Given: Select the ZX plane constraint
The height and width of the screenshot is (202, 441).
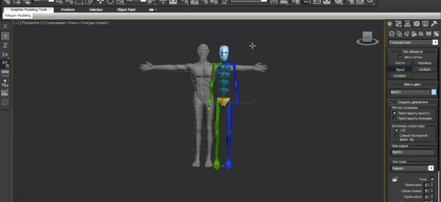Looking at the screenshot, I should click(x=5, y=54).
